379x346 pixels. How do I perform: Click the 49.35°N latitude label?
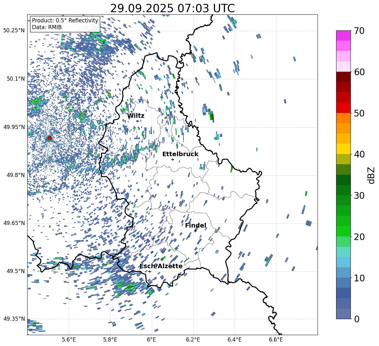pos(14,319)
